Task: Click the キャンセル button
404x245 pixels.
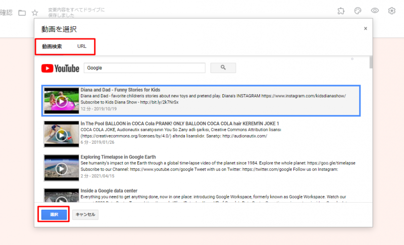Action: pyautogui.click(x=85, y=215)
